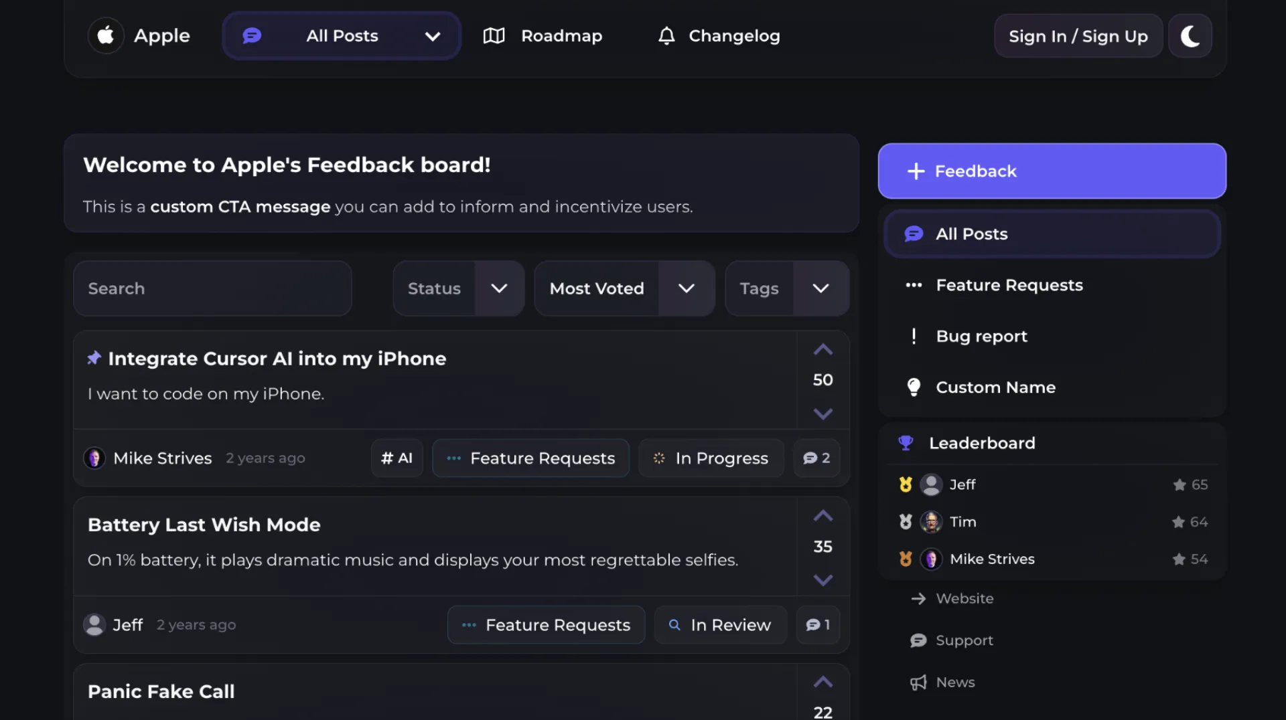Viewport: 1286px width, 720px height.
Task: Click Tim's avatar in leaderboard
Action: click(931, 522)
